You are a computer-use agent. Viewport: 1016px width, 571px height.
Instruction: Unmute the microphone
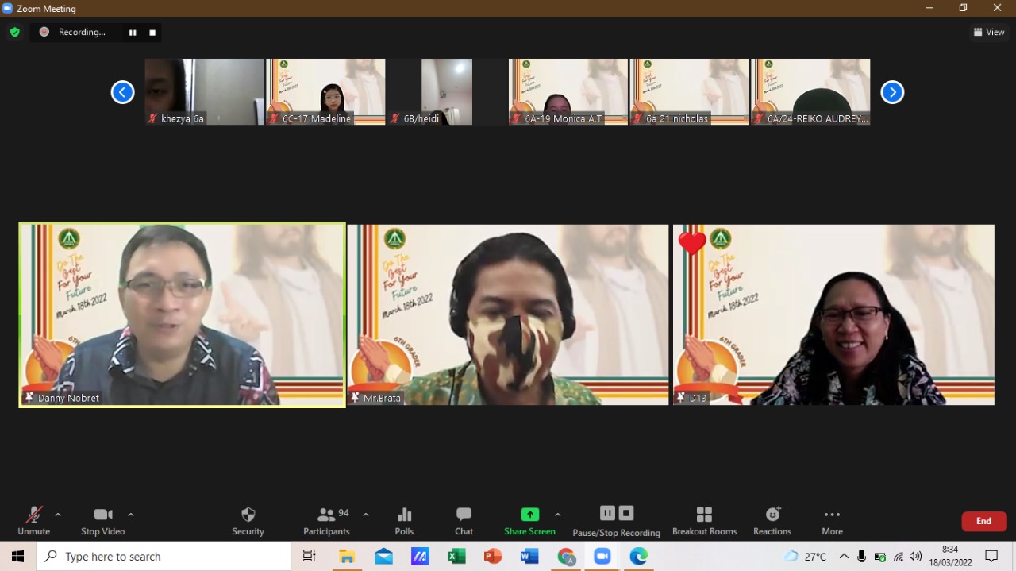[33, 520]
